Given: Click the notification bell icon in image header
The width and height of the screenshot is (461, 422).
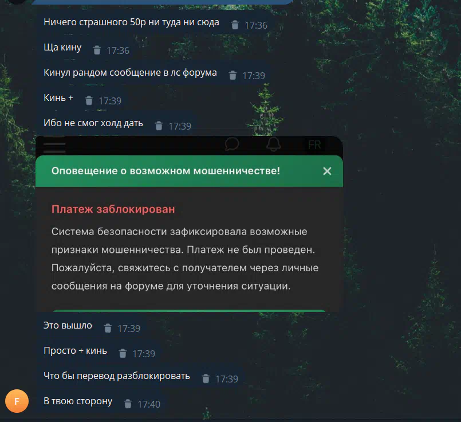Looking at the screenshot, I should pyautogui.click(x=273, y=144).
